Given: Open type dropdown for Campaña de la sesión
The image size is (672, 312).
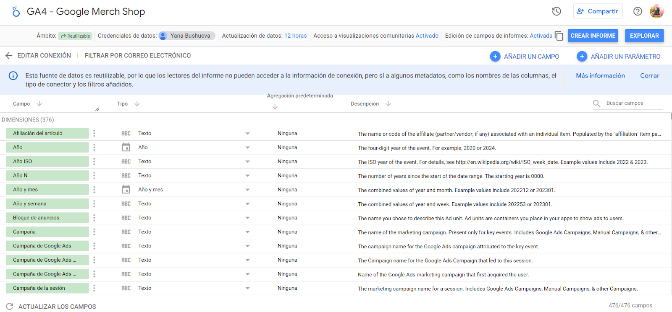Looking at the screenshot, I should [x=247, y=288].
